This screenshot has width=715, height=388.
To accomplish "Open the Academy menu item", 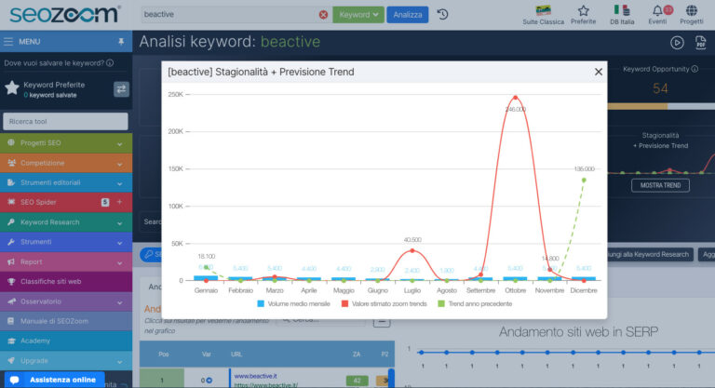I will (65, 341).
